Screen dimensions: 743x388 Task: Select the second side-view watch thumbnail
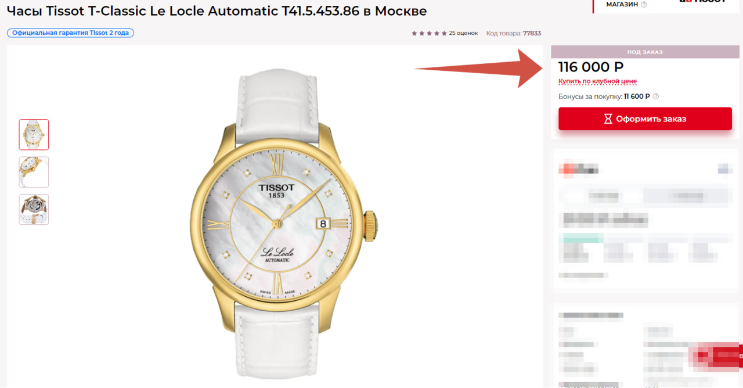tap(34, 172)
